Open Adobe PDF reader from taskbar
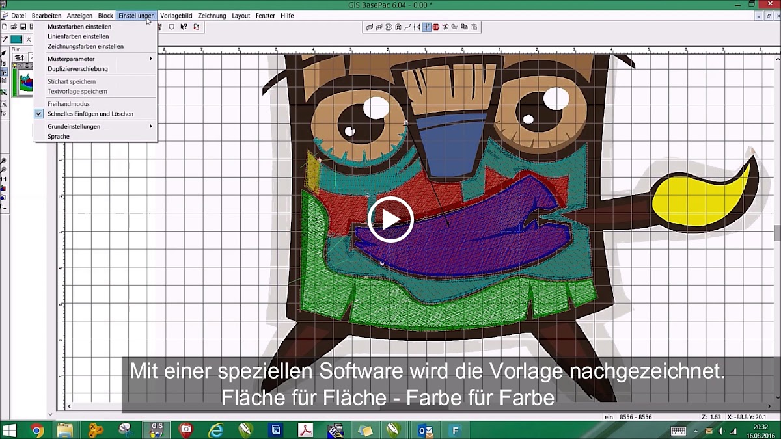This screenshot has width=781, height=439. 305,431
